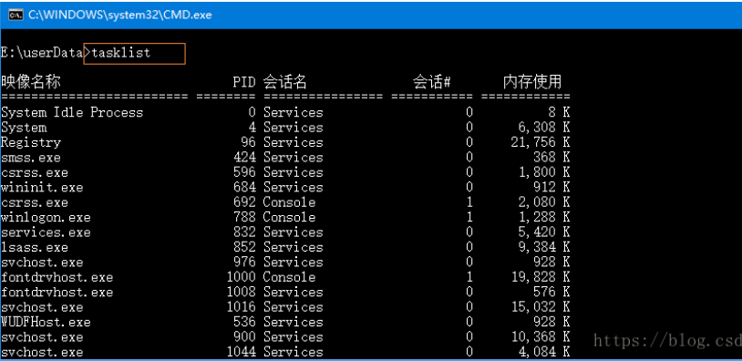This screenshot has width=742, height=361.
Task: Select the WUDFHost.exe process name
Action: pos(46,323)
